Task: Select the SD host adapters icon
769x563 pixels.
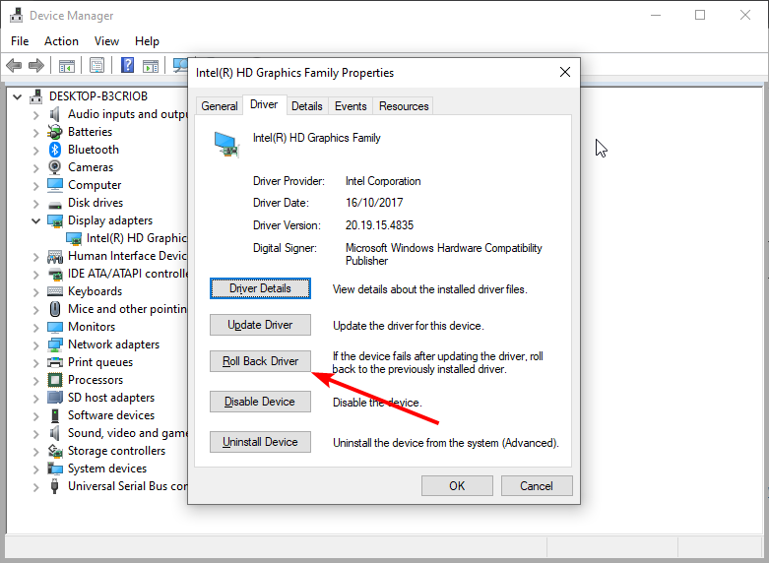Action: (55, 398)
